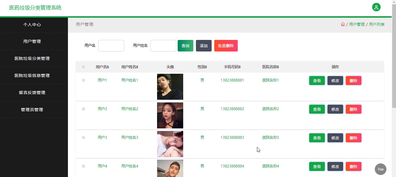Image resolution: width=396 pixels, height=177 pixels.
Task: Focus the 用户姓名 search input field
Action: coord(163,46)
